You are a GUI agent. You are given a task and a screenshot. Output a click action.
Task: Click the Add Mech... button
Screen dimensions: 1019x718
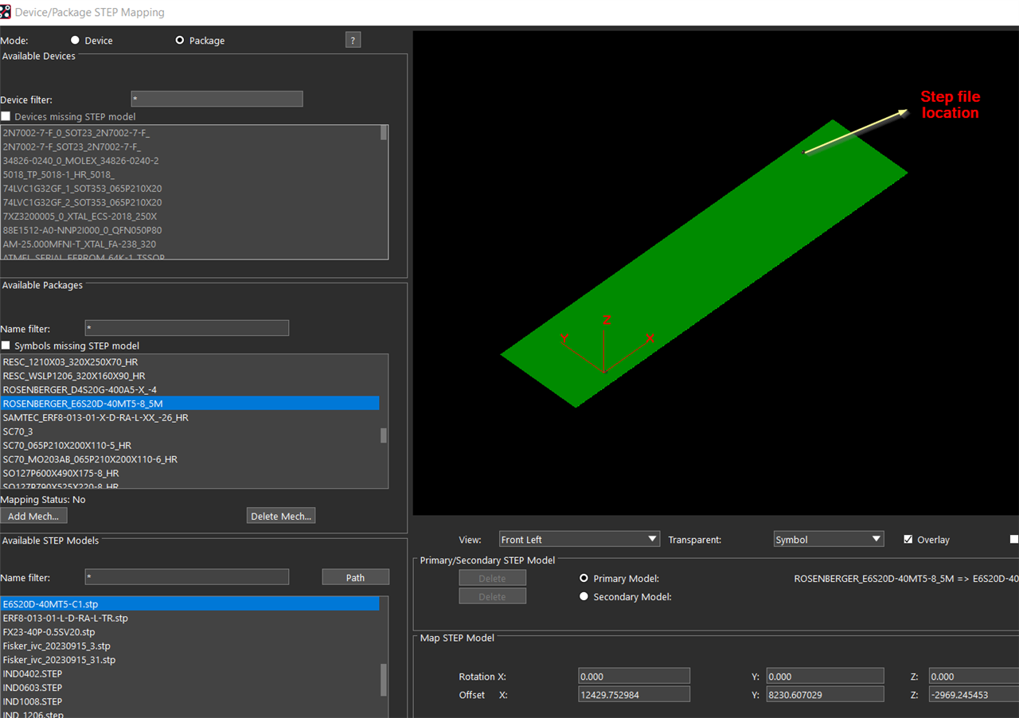(x=33, y=516)
